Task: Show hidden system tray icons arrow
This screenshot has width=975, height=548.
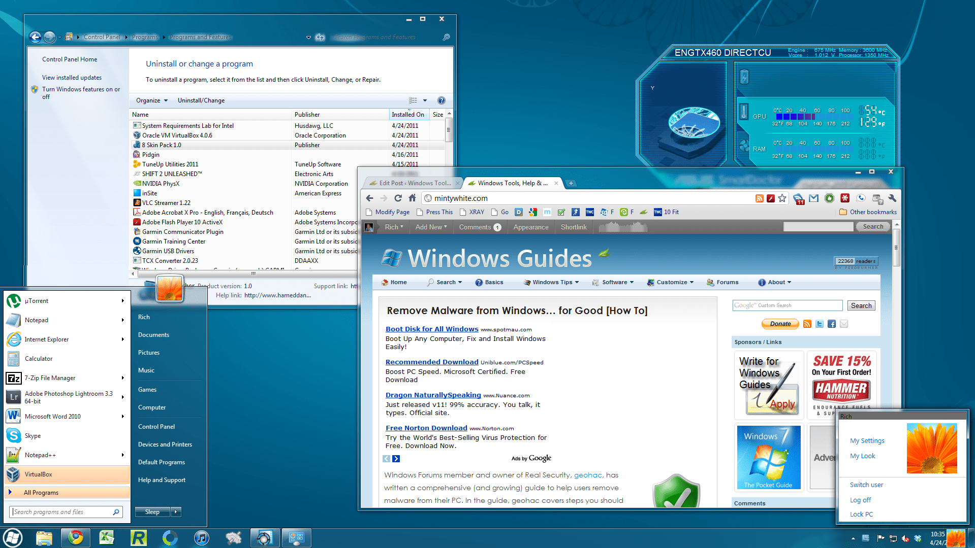Action: pos(853,538)
